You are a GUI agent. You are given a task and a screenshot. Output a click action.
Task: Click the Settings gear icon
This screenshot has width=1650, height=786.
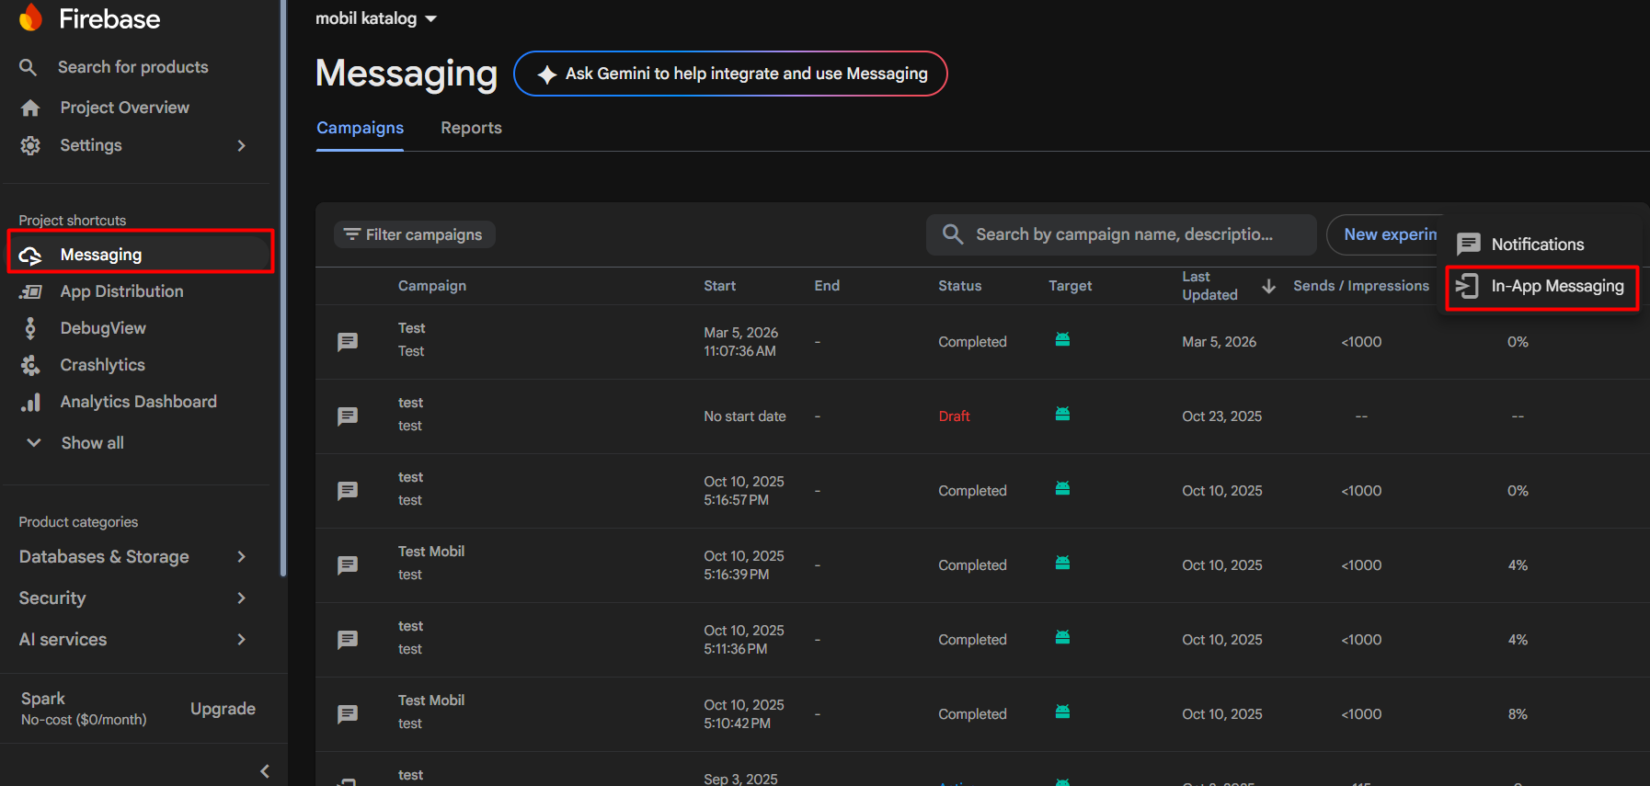click(x=30, y=145)
